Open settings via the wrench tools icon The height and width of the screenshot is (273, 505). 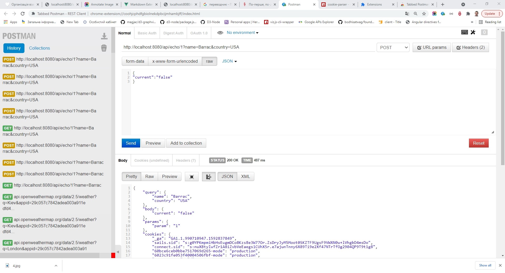[x=473, y=32]
